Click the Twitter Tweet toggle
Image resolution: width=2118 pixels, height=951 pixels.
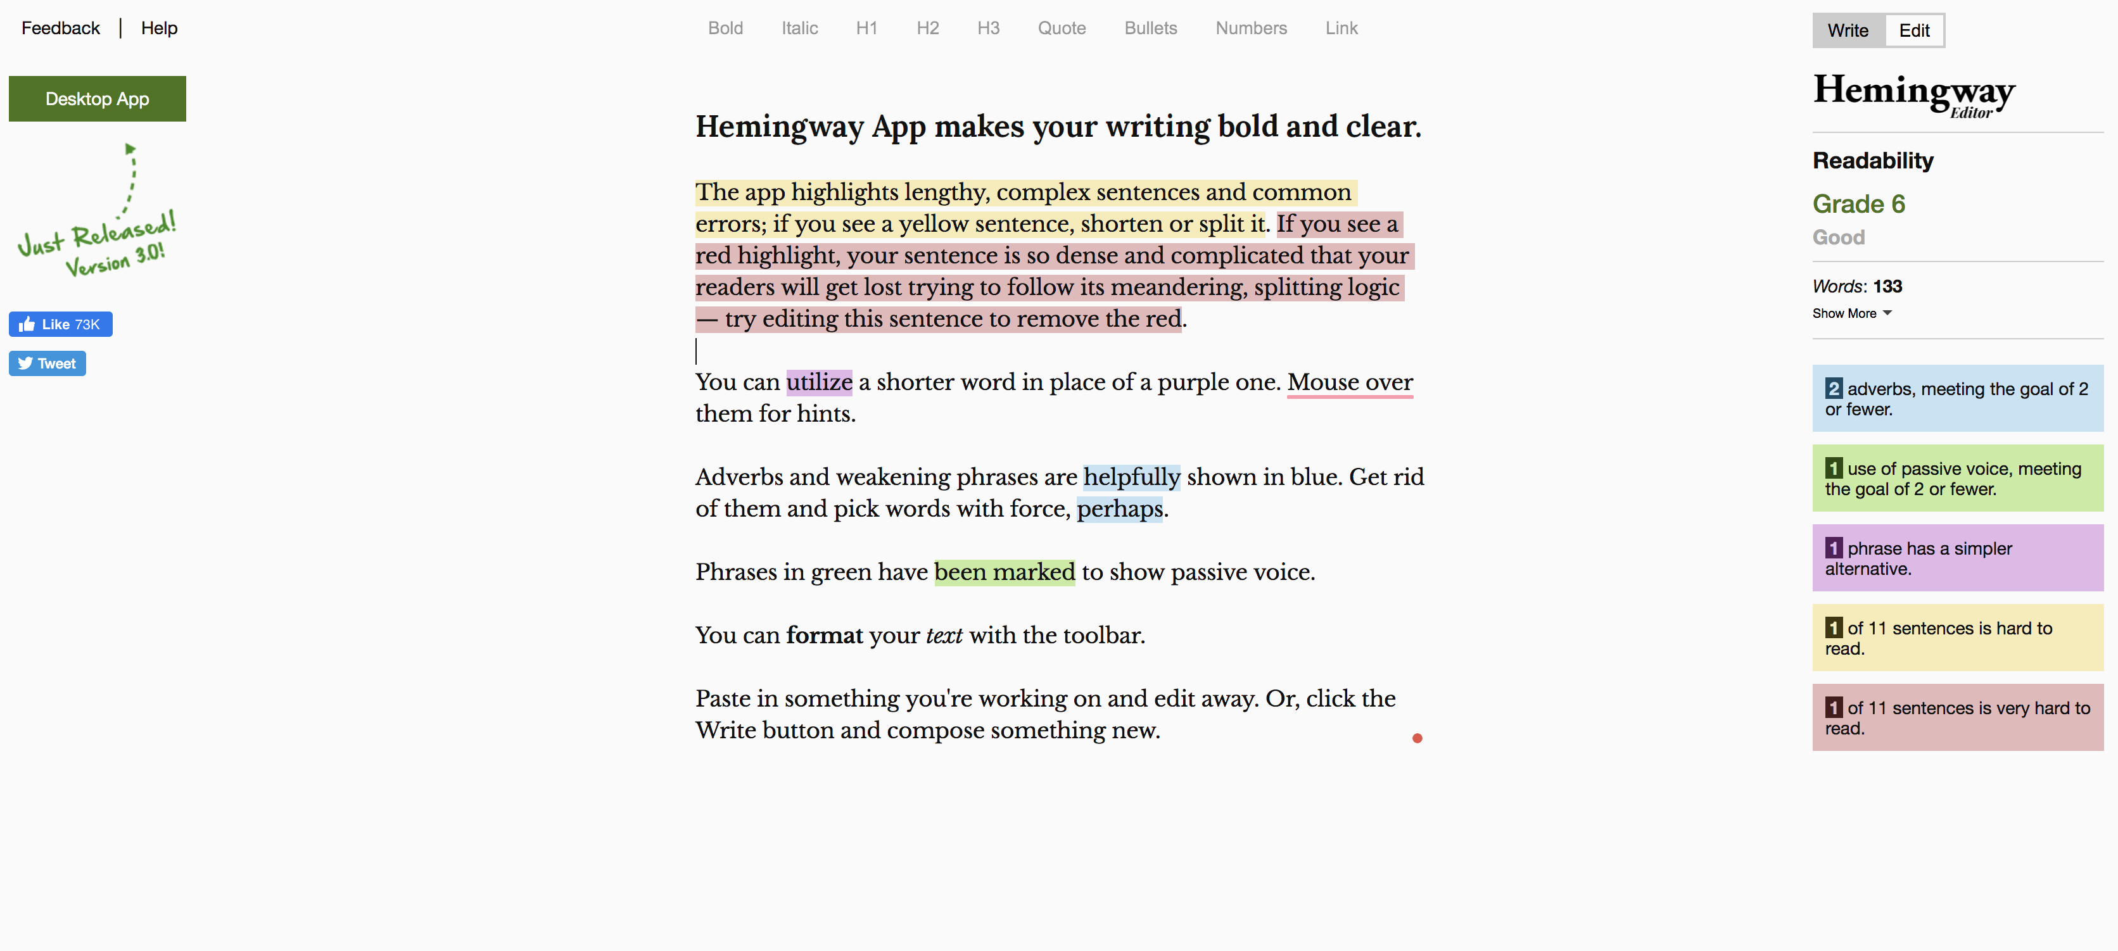pyautogui.click(x=48, y=363)
